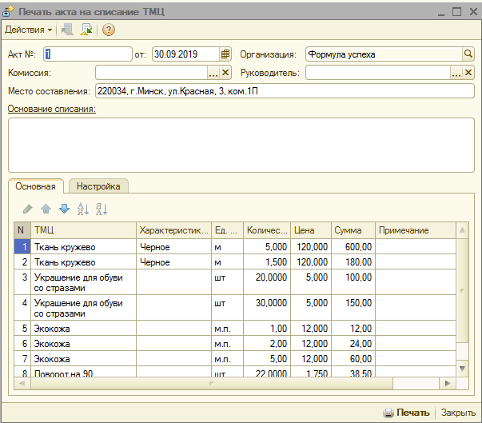Open the calendar picker for the date field

225,54
